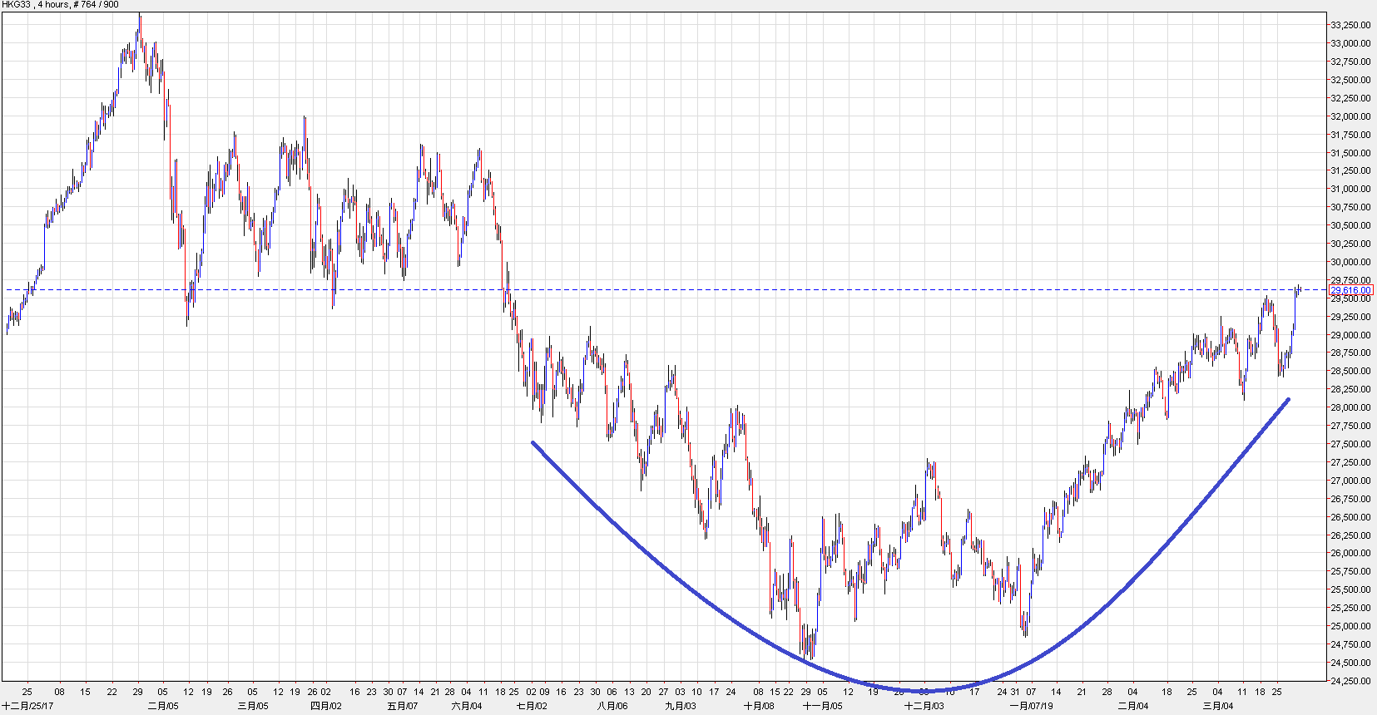Click the 27,000.00 price axis label

click(1350, 481)
